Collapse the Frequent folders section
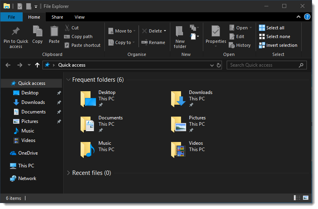Screen dimensions: 318x209 point(68,80)
